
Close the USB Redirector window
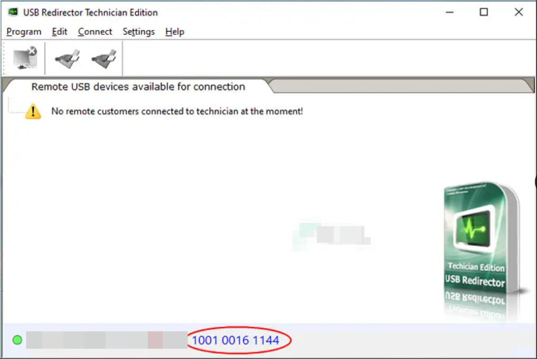coord(519,12)
